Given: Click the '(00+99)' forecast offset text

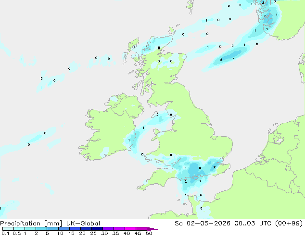Looking at the screenshot, I should (289, 223).
